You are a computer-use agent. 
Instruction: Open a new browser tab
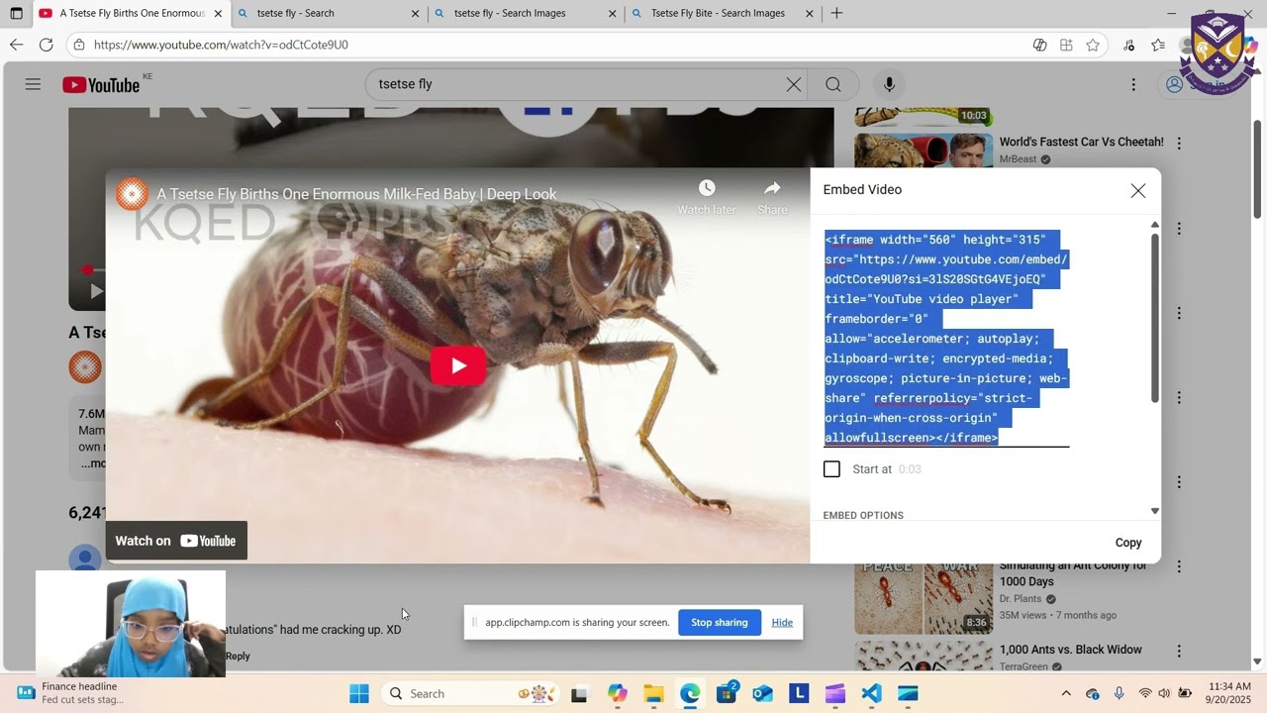[x=836, y=13]
